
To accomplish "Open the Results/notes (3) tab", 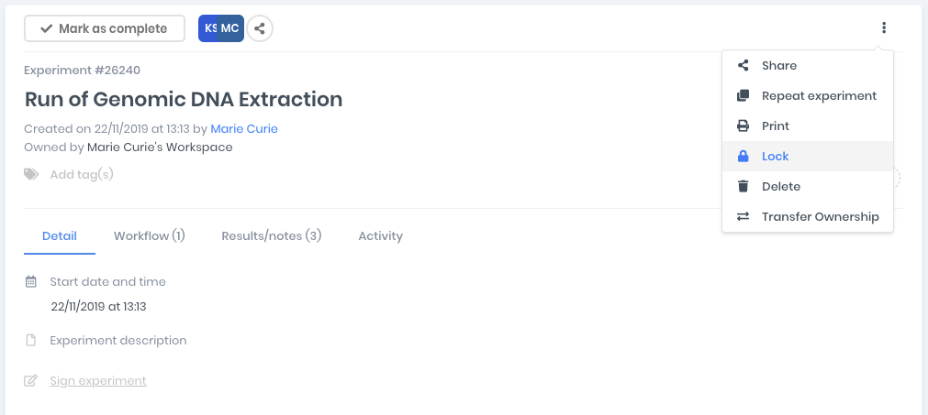I will (272, 236).
